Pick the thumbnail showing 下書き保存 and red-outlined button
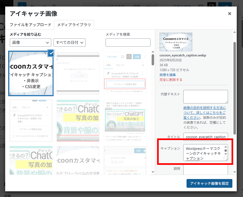The width and height of the screenshot is (243, 197). click(125, 73)
